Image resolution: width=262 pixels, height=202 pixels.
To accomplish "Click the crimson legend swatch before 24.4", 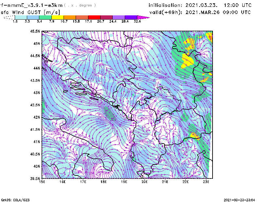I will 106,17.
